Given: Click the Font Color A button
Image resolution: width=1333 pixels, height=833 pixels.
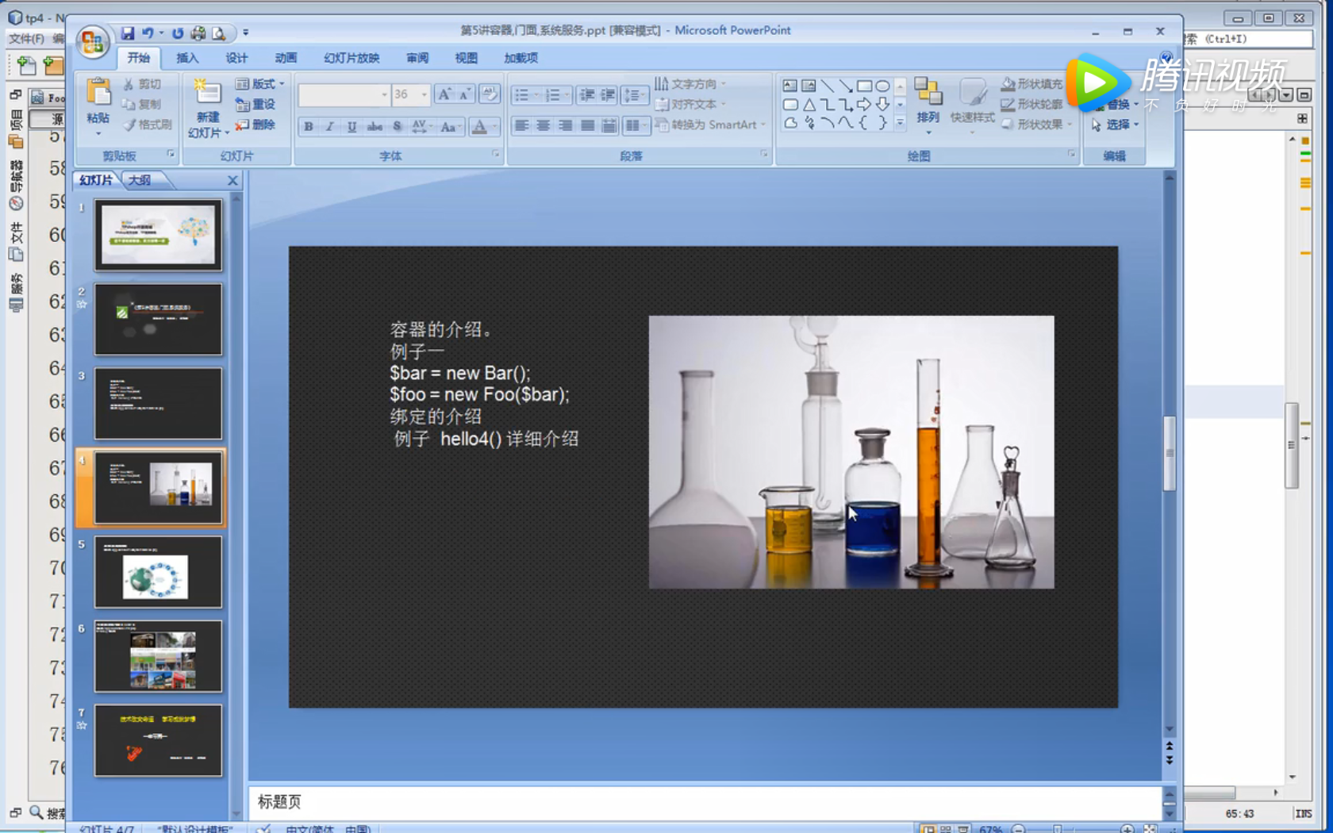Looking at the screenshot, I should (479, 127).
